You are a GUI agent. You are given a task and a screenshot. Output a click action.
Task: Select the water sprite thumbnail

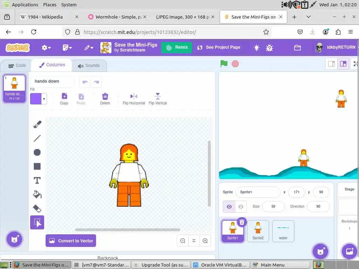click(283, 231)
